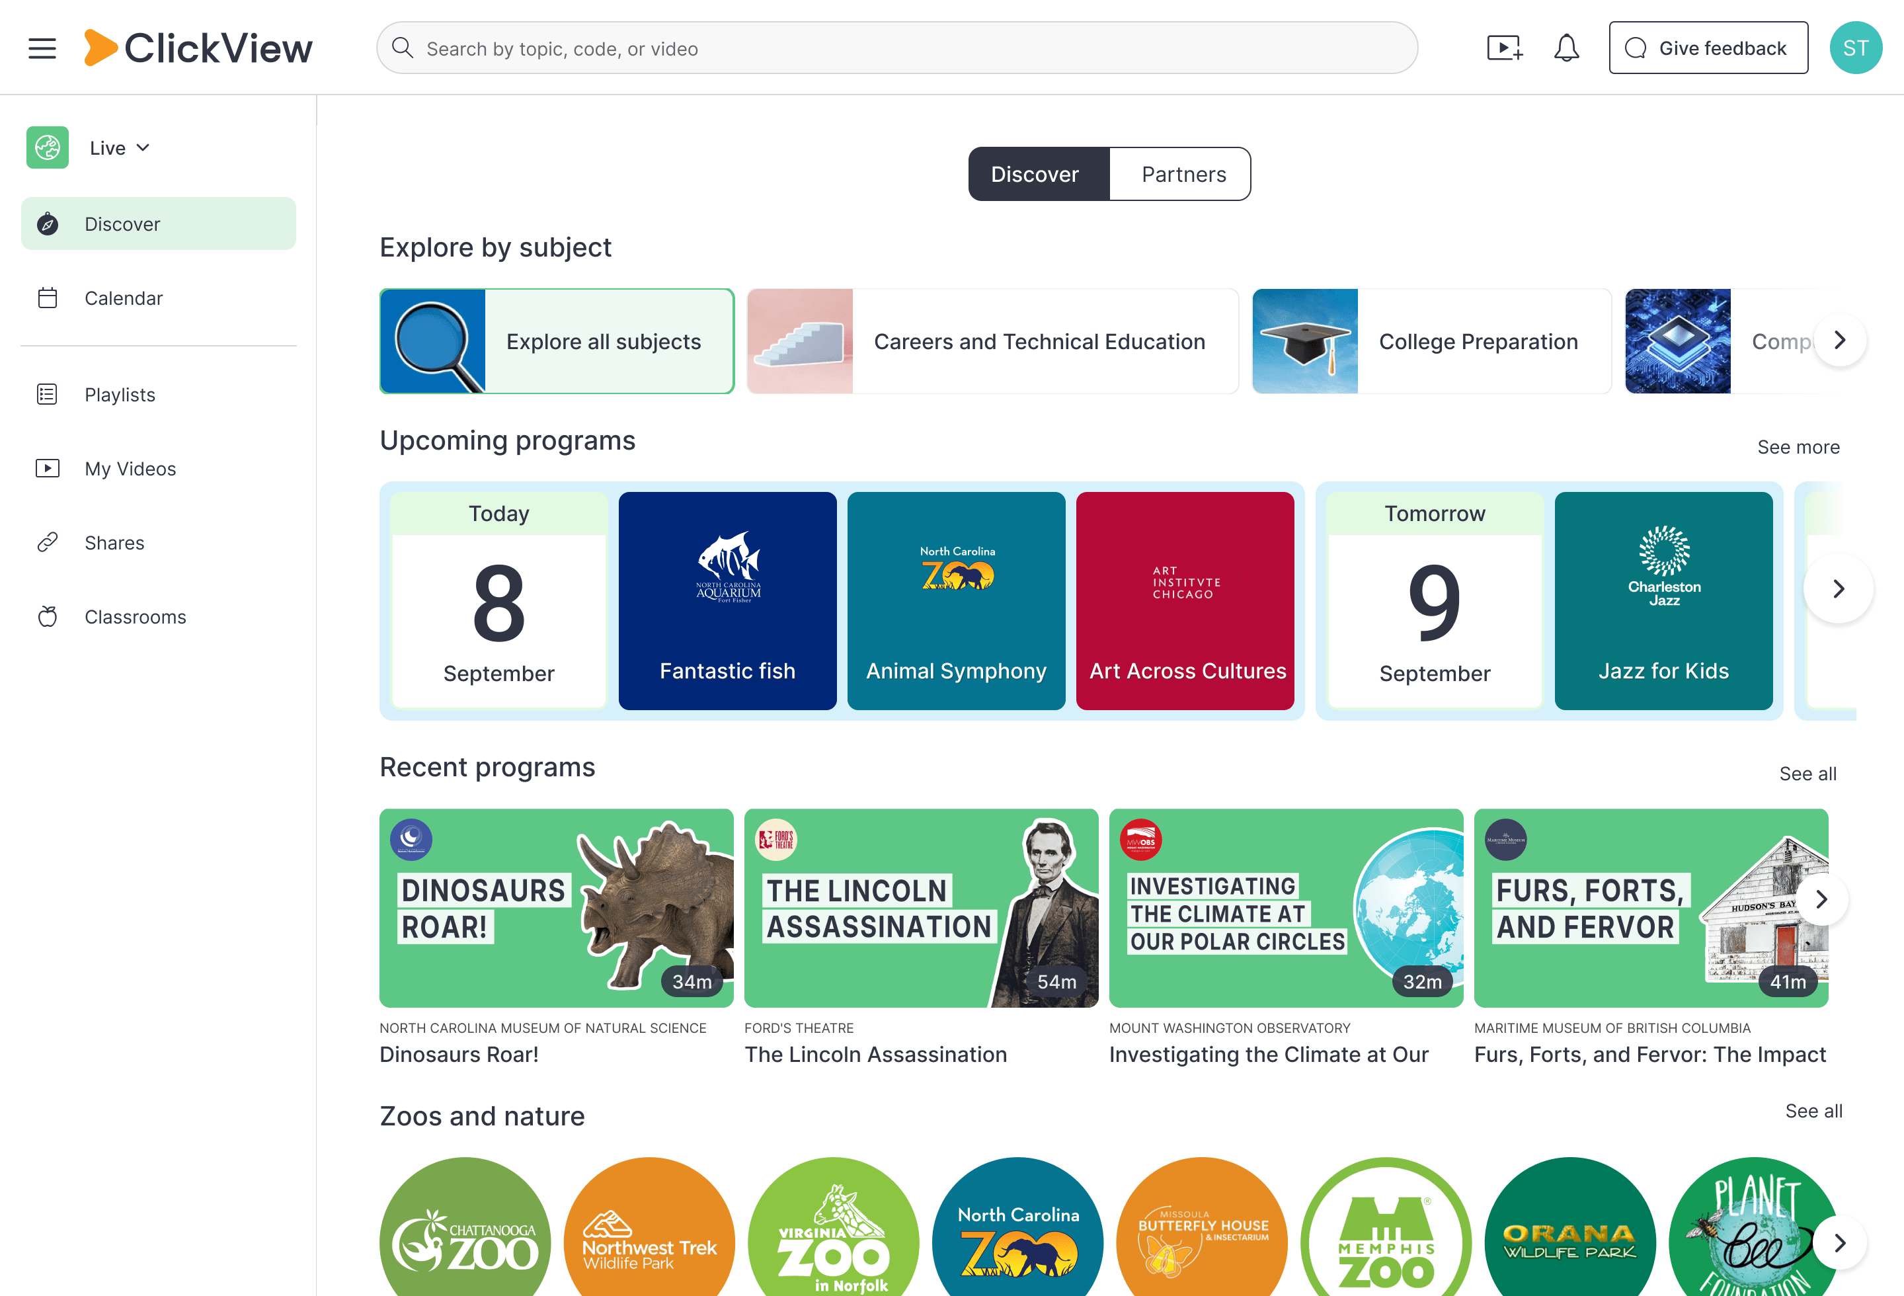Screen dimensions: 1904x1296
Task: Click See all for Recent programs
Action: click(1807, 774)
